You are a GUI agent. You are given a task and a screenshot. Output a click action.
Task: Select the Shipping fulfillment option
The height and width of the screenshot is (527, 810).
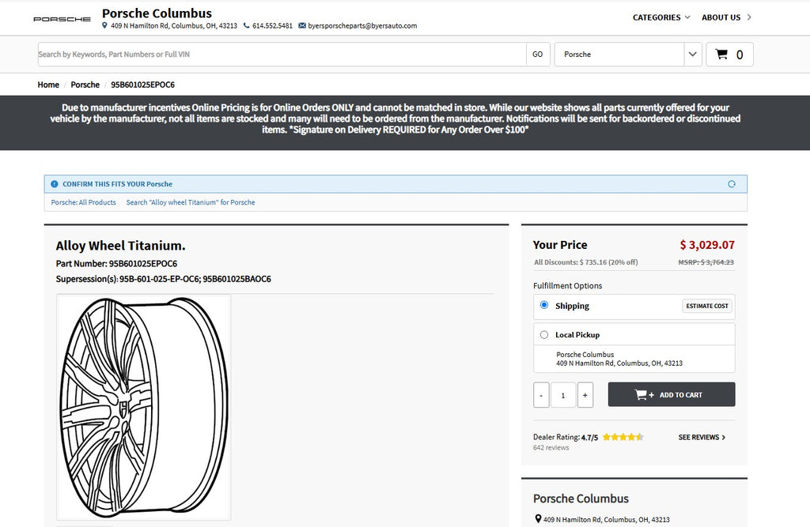(x=544, y=305)
